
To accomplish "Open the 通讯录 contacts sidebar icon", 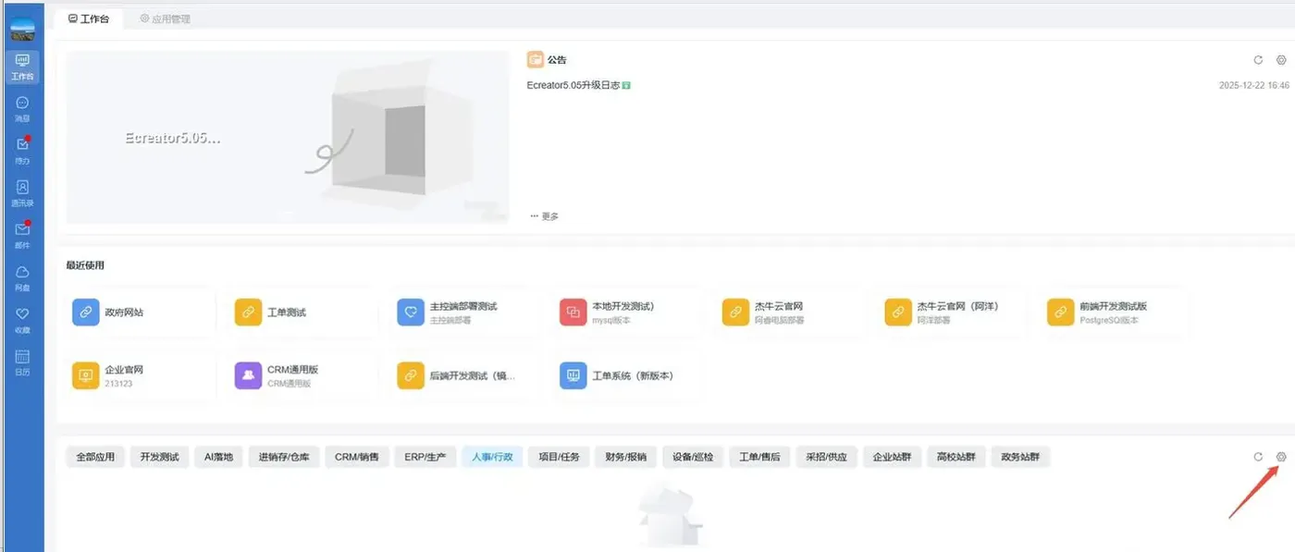I will click(21, 192).
